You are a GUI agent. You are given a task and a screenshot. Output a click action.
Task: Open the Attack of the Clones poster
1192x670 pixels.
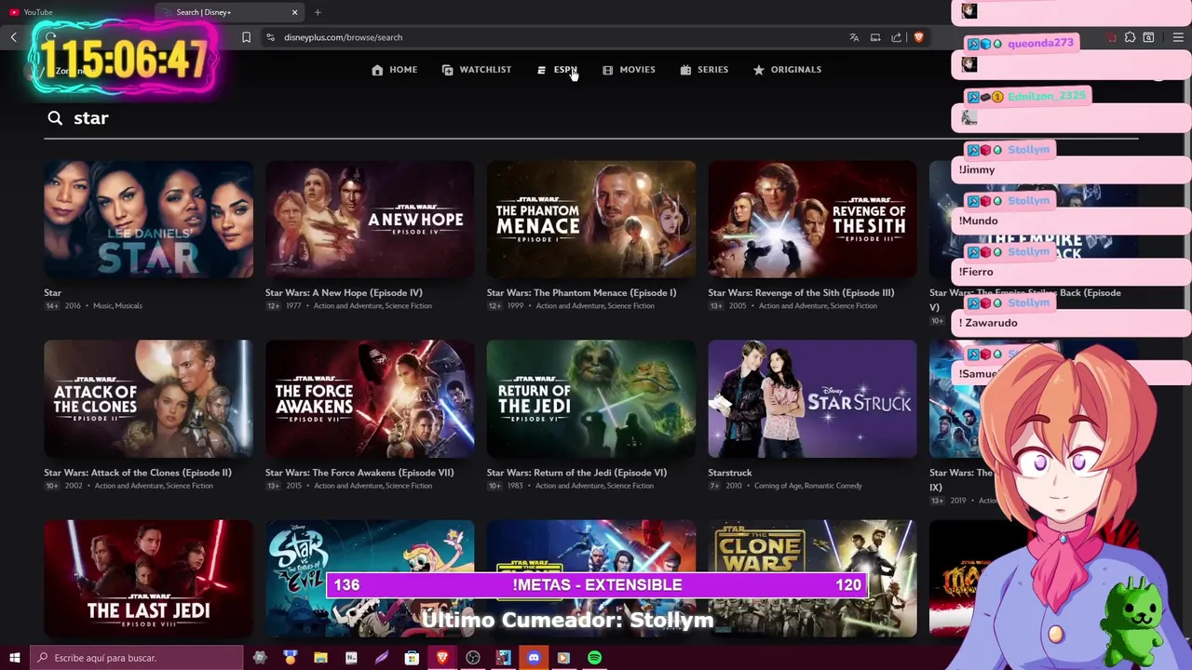coord(148,399)
